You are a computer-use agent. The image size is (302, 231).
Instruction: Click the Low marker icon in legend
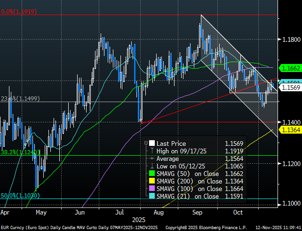[x=152, y=166]
